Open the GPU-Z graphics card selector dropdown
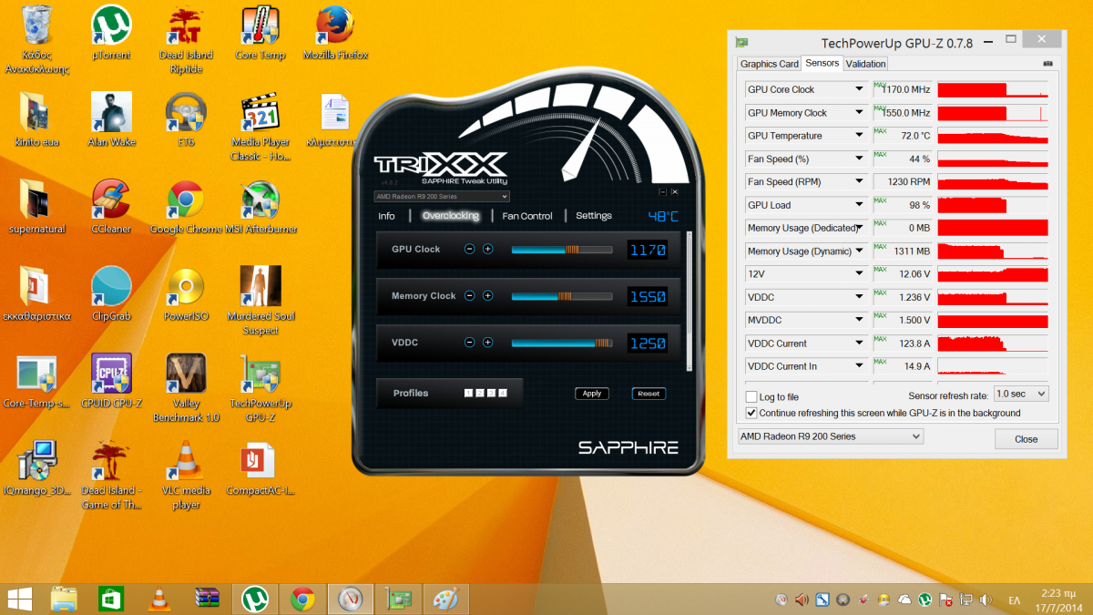The image size is (1093, 615). pos(830,436)
